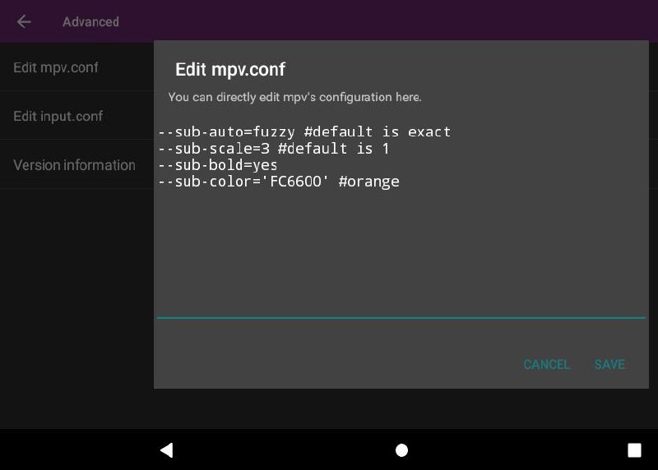Screen dimensions: 658x470
Task: Cancel editing mpv.conf
Action: 546,364
